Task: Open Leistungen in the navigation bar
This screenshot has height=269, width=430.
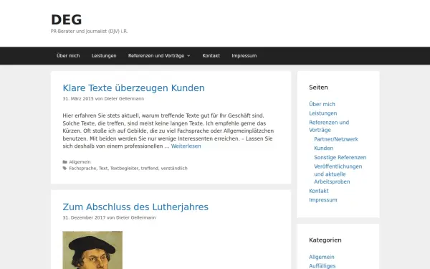Action: [x=104, y=56]
